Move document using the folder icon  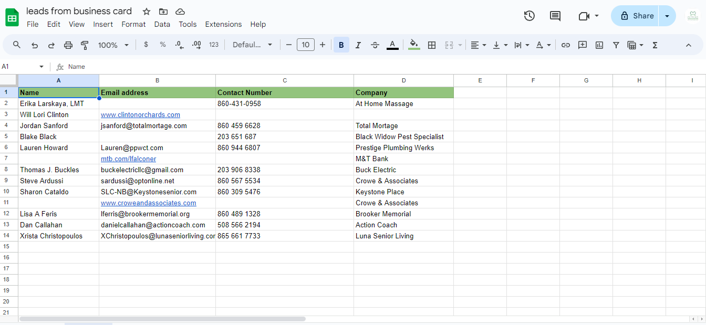tap(163, 12)
